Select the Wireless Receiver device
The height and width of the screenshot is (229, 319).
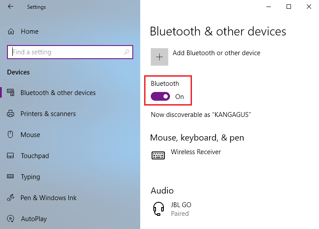(195, 152)
